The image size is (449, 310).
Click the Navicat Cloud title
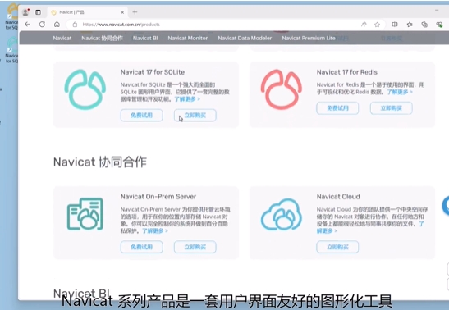(x=338, y=197)
